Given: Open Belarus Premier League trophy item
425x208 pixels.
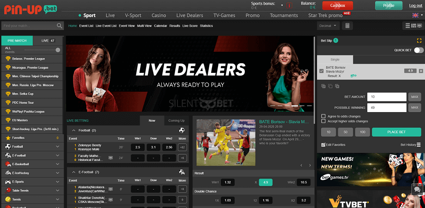Looking at the screenshot, I should tap(32, 59).
